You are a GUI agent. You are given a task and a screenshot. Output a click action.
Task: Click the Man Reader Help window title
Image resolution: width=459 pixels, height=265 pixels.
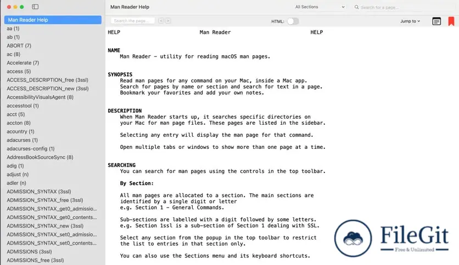[130, 7]
